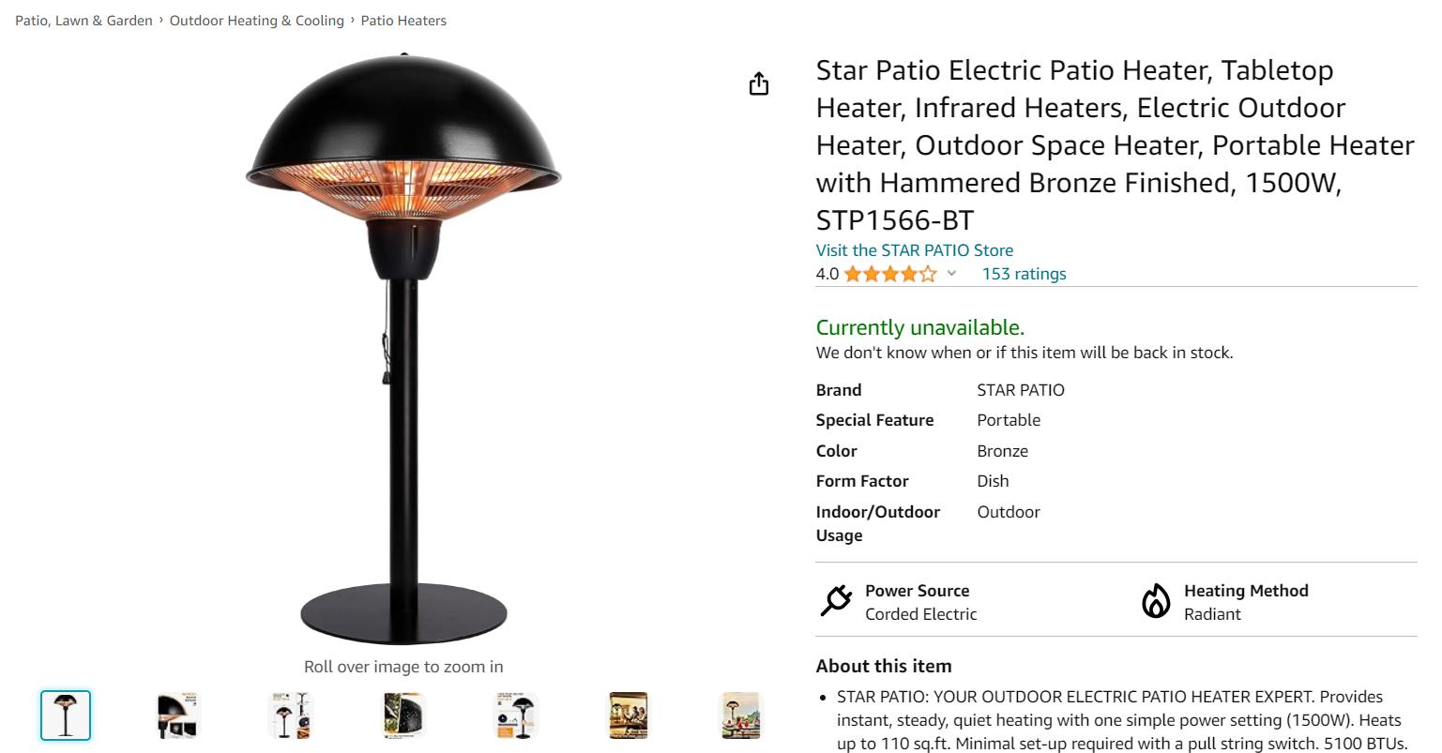Expand the rating breakdown chevron
The image size is (1442, 753).
pos(951,274)
